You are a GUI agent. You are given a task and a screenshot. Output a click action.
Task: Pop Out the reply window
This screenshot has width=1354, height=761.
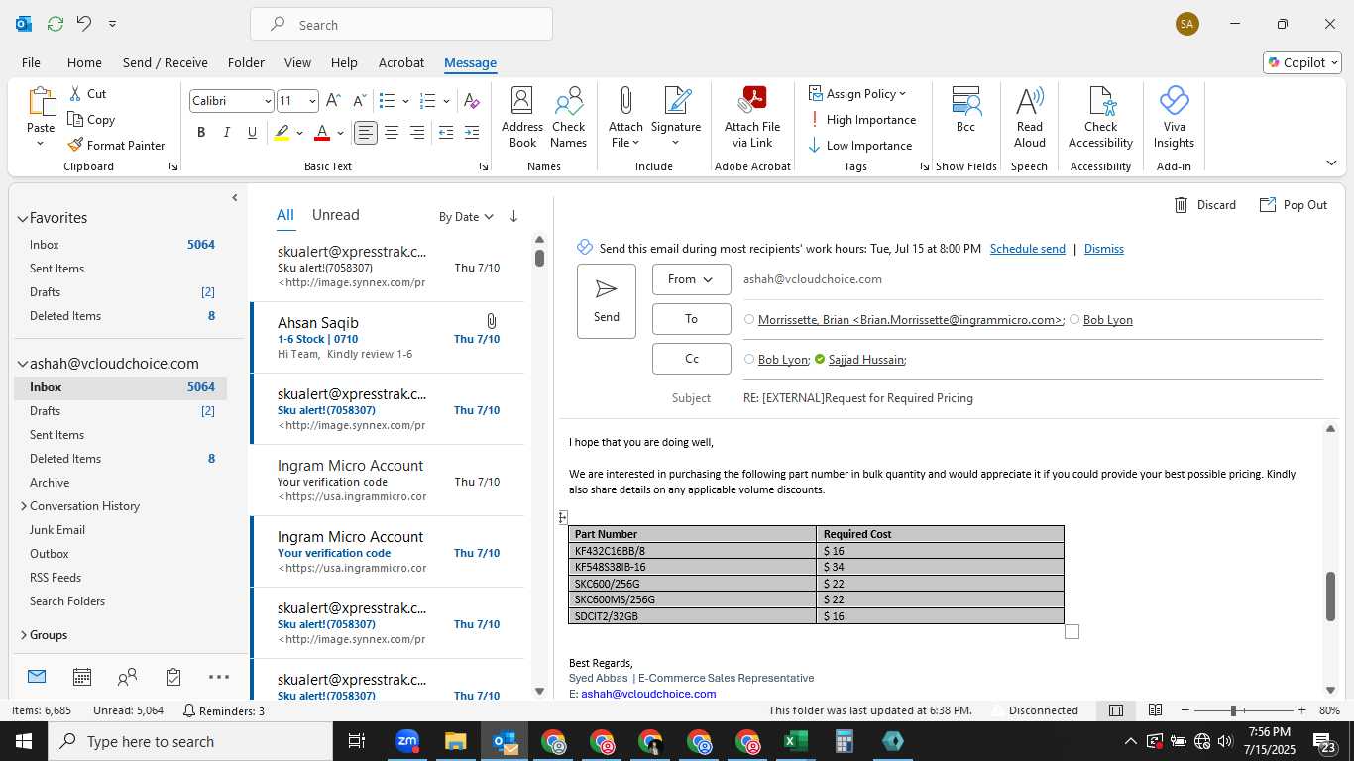click(1294, 205)
